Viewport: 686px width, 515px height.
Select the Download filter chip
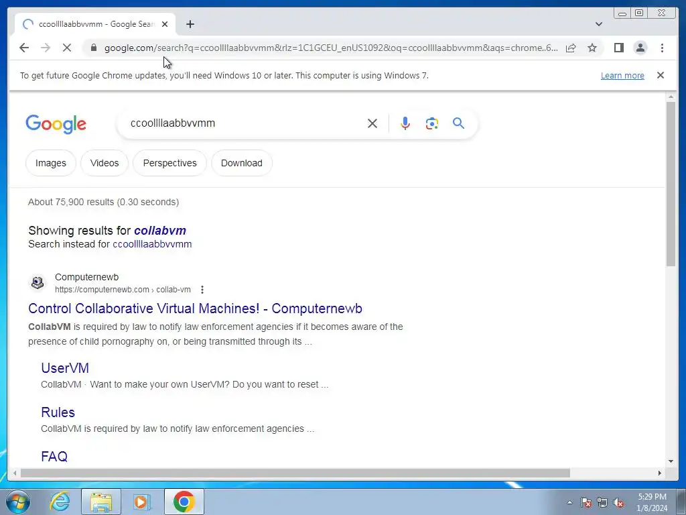pos(241,163)
